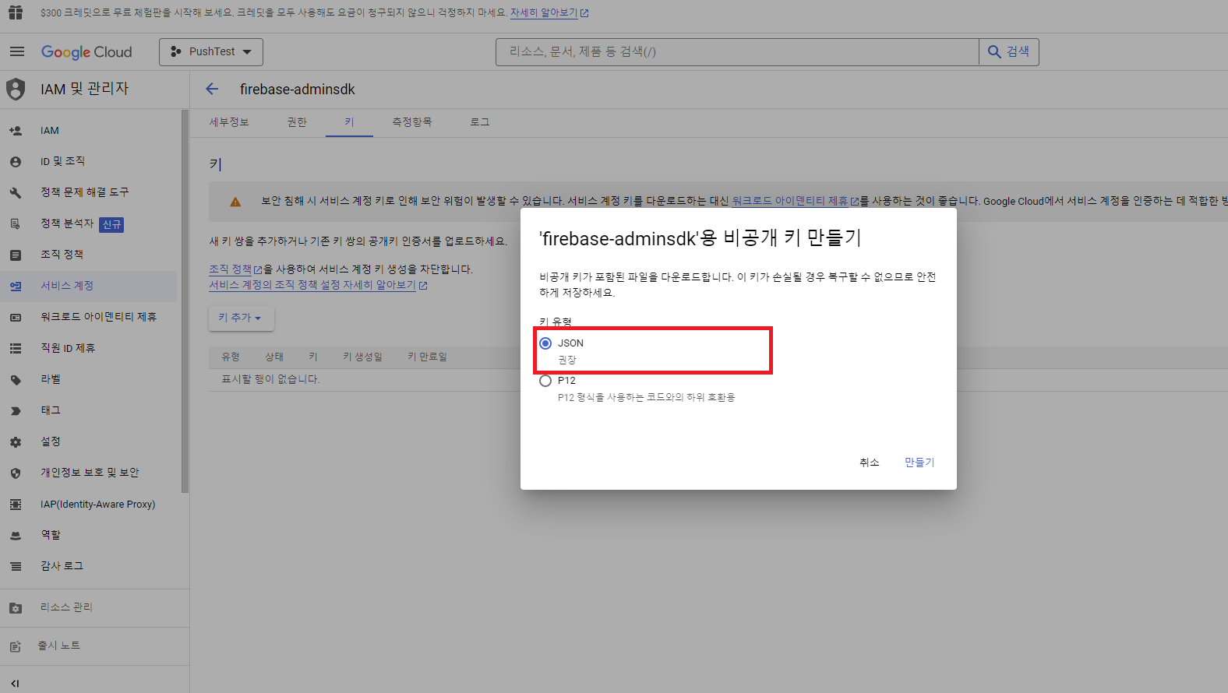Open the main hamburger navigation menu
The image size is (1228, 693).
point(17,51)
